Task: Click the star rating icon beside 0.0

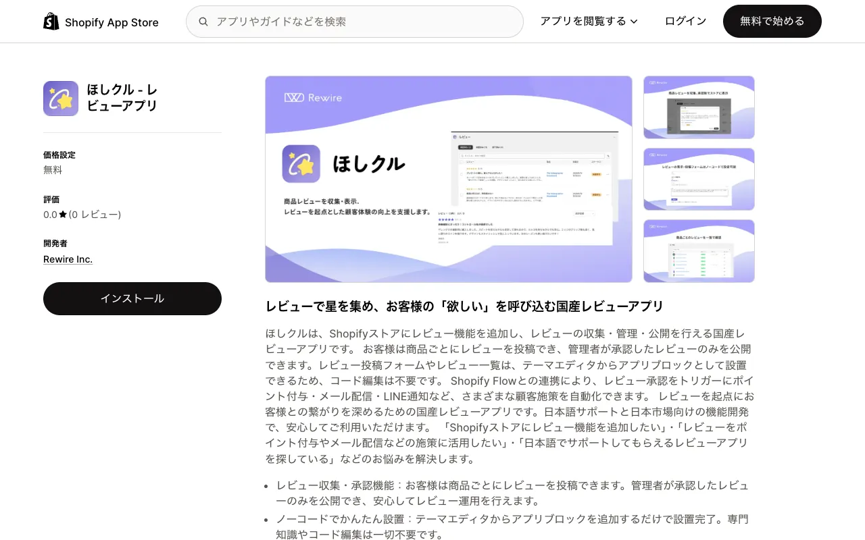Action: [63, 215]
